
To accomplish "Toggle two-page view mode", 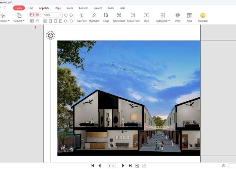I will 32,21.
